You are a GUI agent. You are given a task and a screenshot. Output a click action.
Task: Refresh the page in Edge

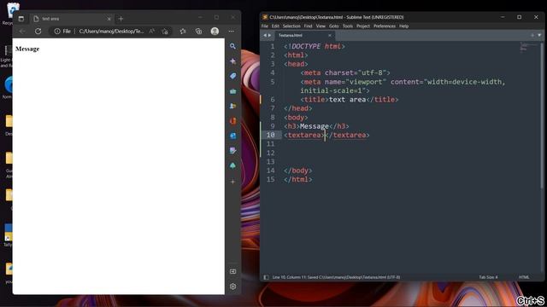point(38,32)
